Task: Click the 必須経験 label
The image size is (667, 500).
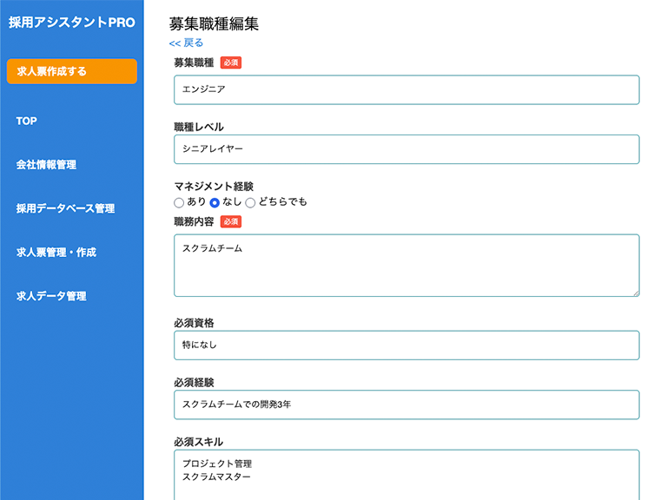Action: tap(194, 382)
